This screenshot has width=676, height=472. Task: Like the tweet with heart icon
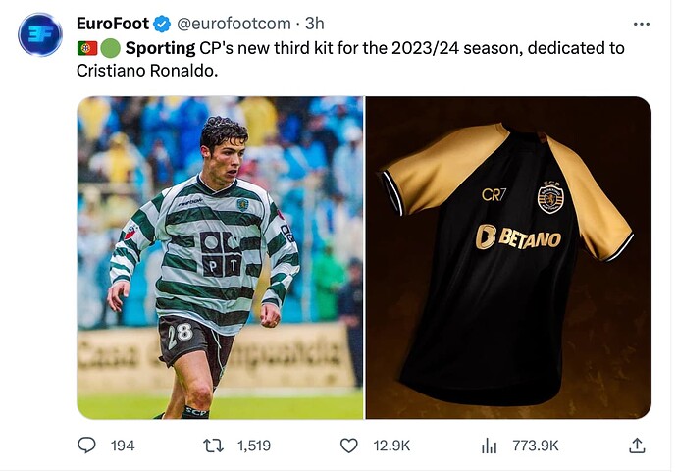(348, 446)
